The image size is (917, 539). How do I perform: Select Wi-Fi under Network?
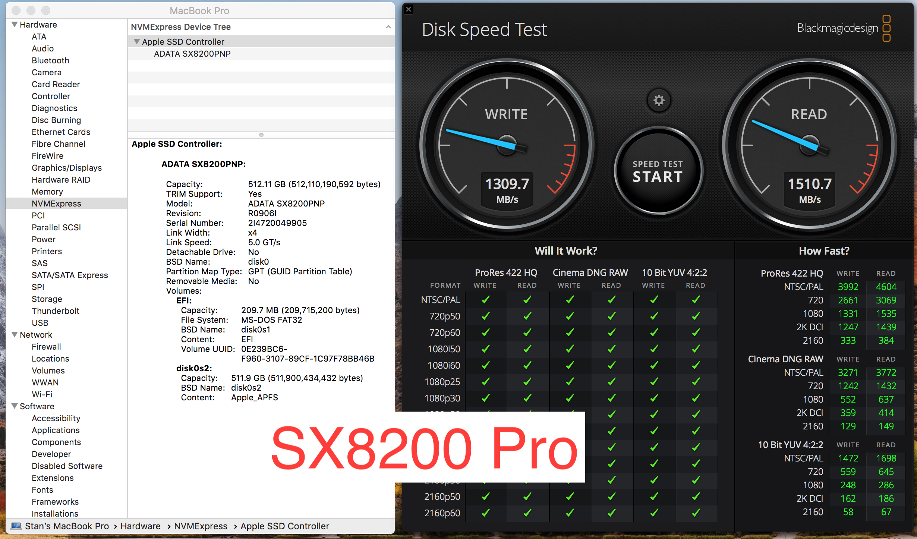42,394
